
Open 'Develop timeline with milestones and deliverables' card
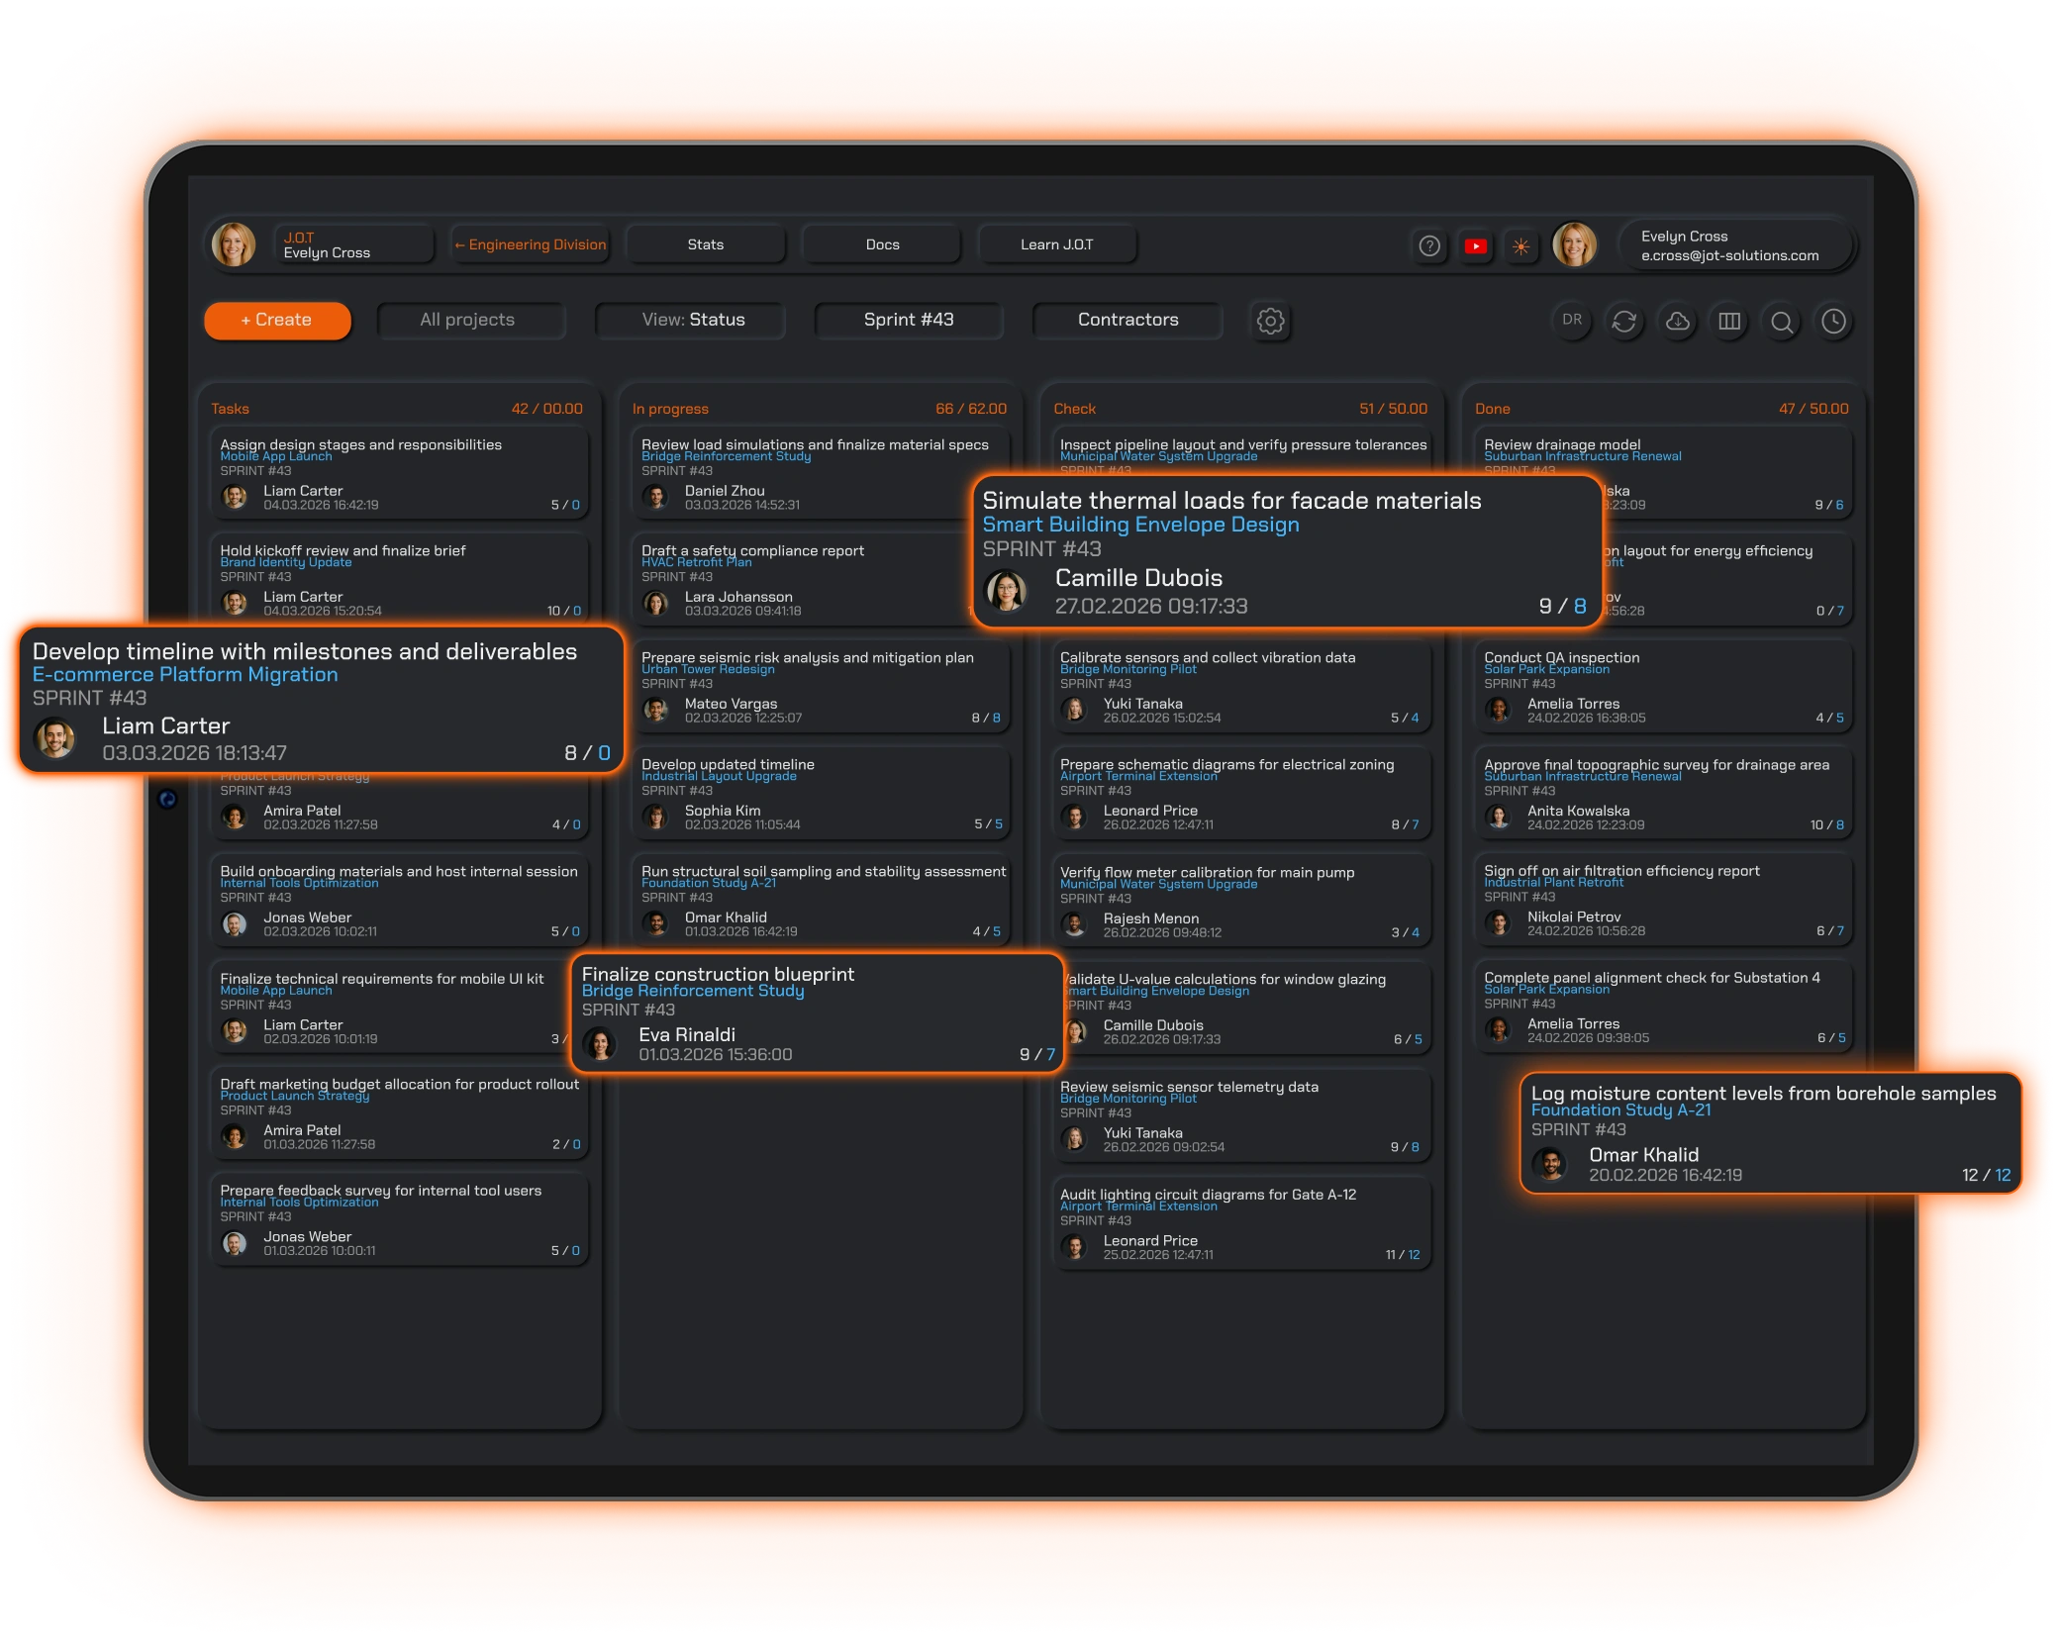[x=322, y=700]
